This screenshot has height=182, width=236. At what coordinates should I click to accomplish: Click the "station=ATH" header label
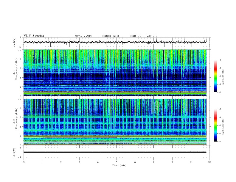coord(111,36)
